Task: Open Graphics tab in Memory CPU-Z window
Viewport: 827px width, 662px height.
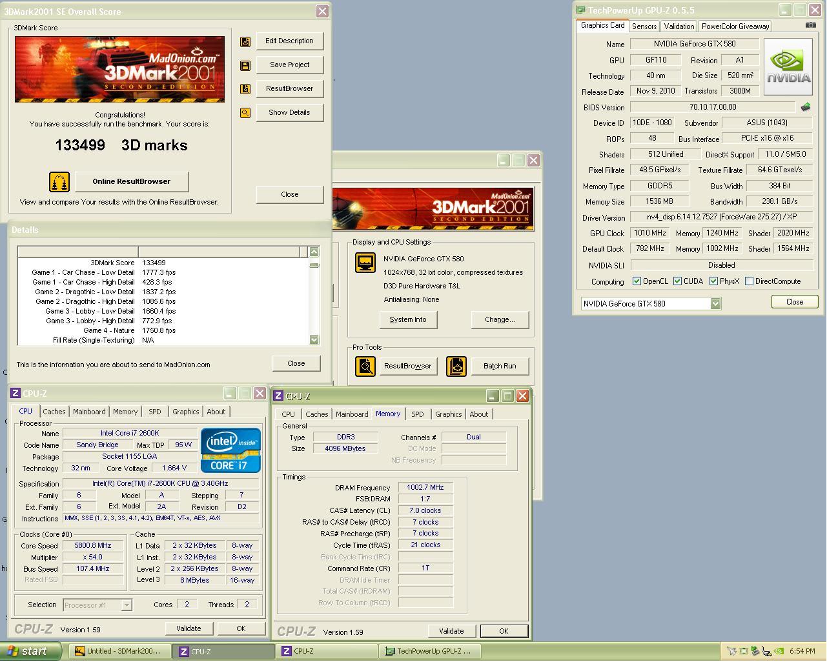Action: tap(449, 414)
